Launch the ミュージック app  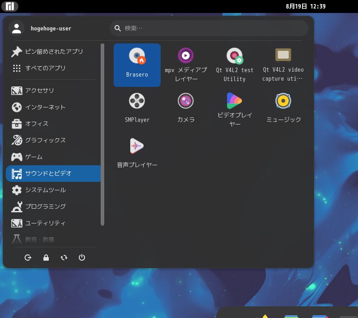(283, 110)
